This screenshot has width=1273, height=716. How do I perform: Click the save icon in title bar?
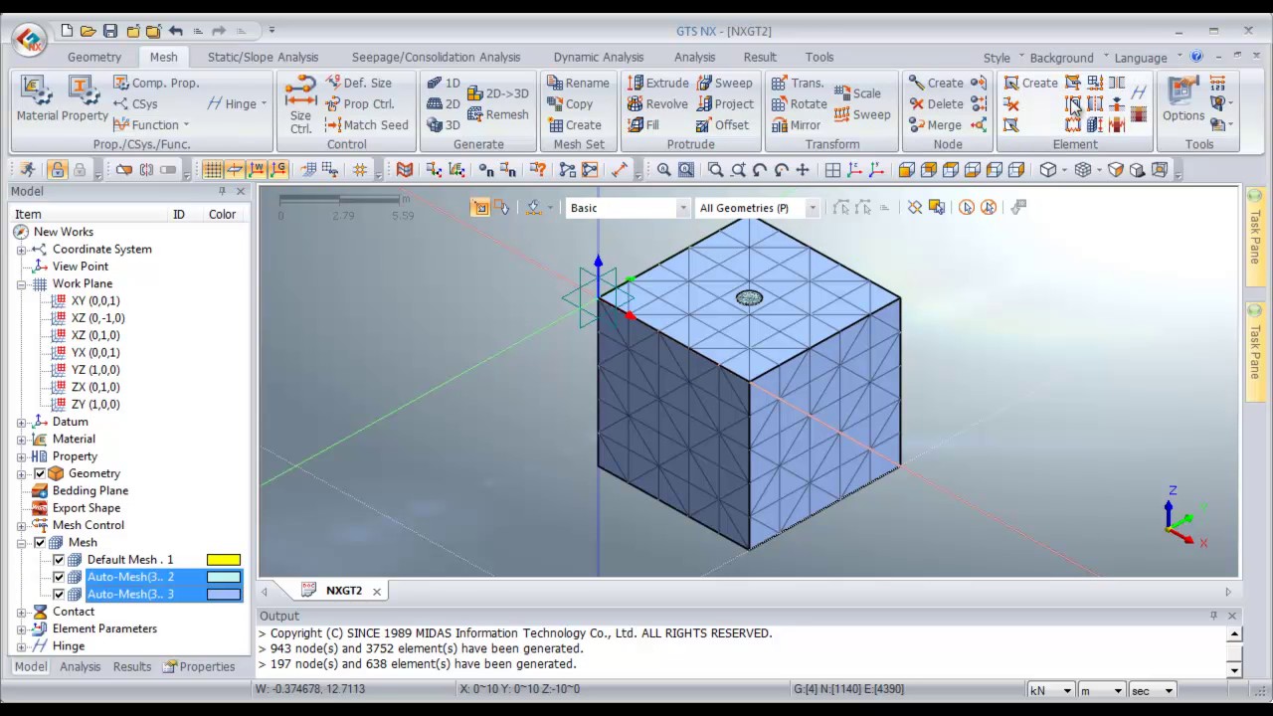pos(110,31)
